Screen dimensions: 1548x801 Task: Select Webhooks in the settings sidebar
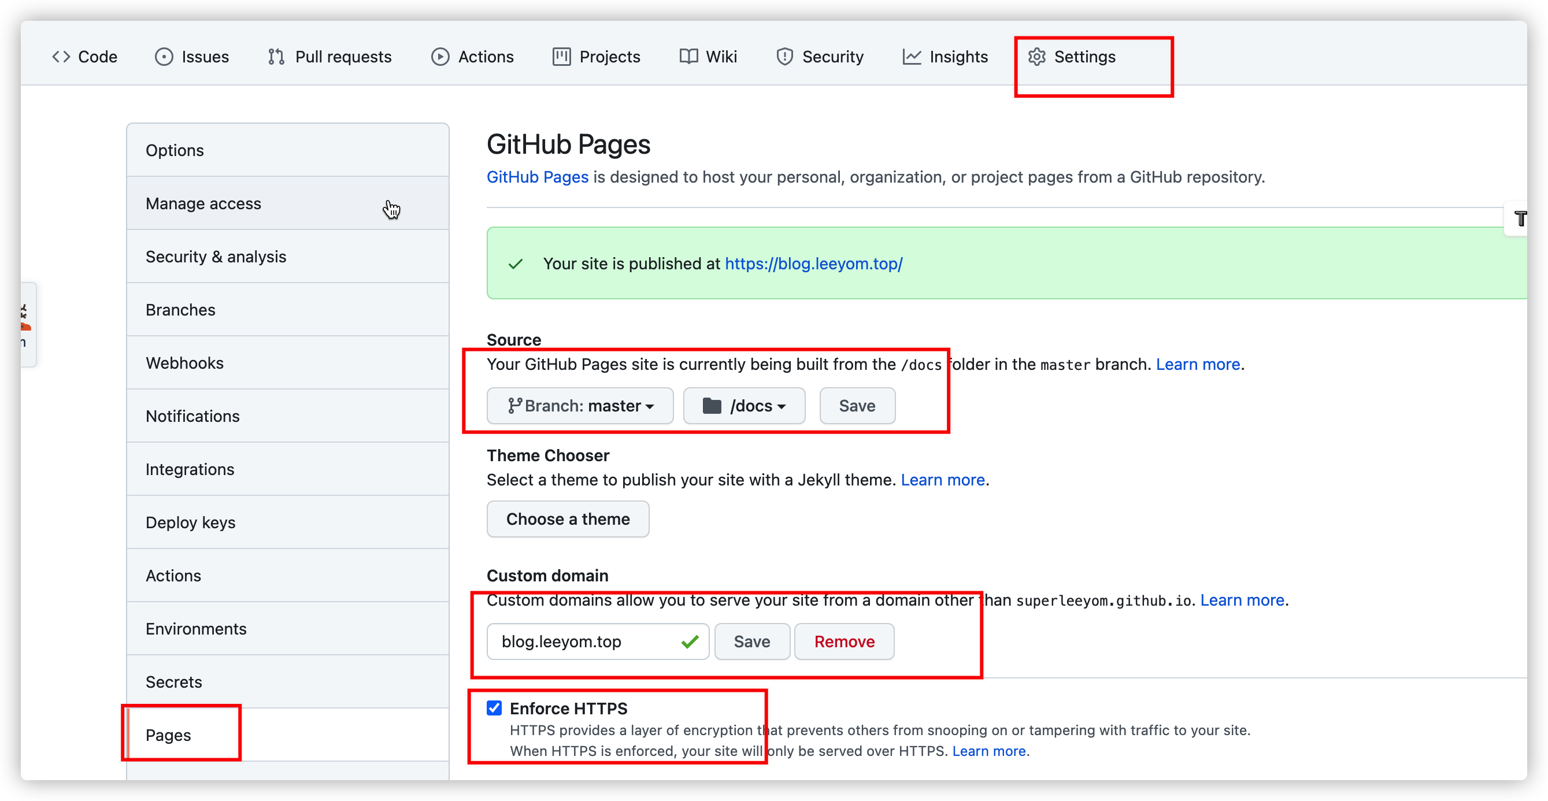point(184,363)
